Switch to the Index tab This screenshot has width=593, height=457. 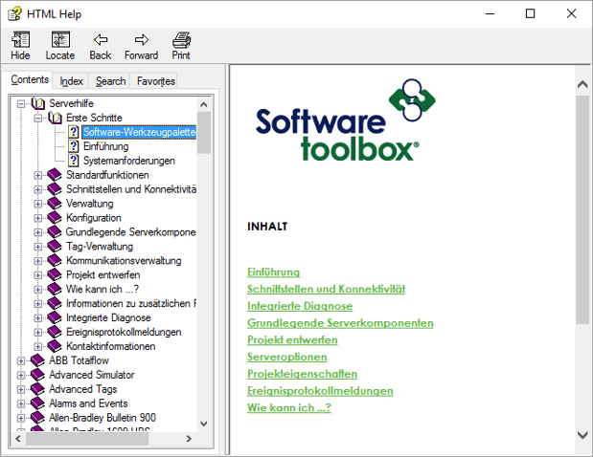click(x=71, y=81)
